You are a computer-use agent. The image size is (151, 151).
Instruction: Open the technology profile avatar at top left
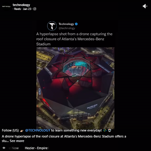tap(6, 6)
